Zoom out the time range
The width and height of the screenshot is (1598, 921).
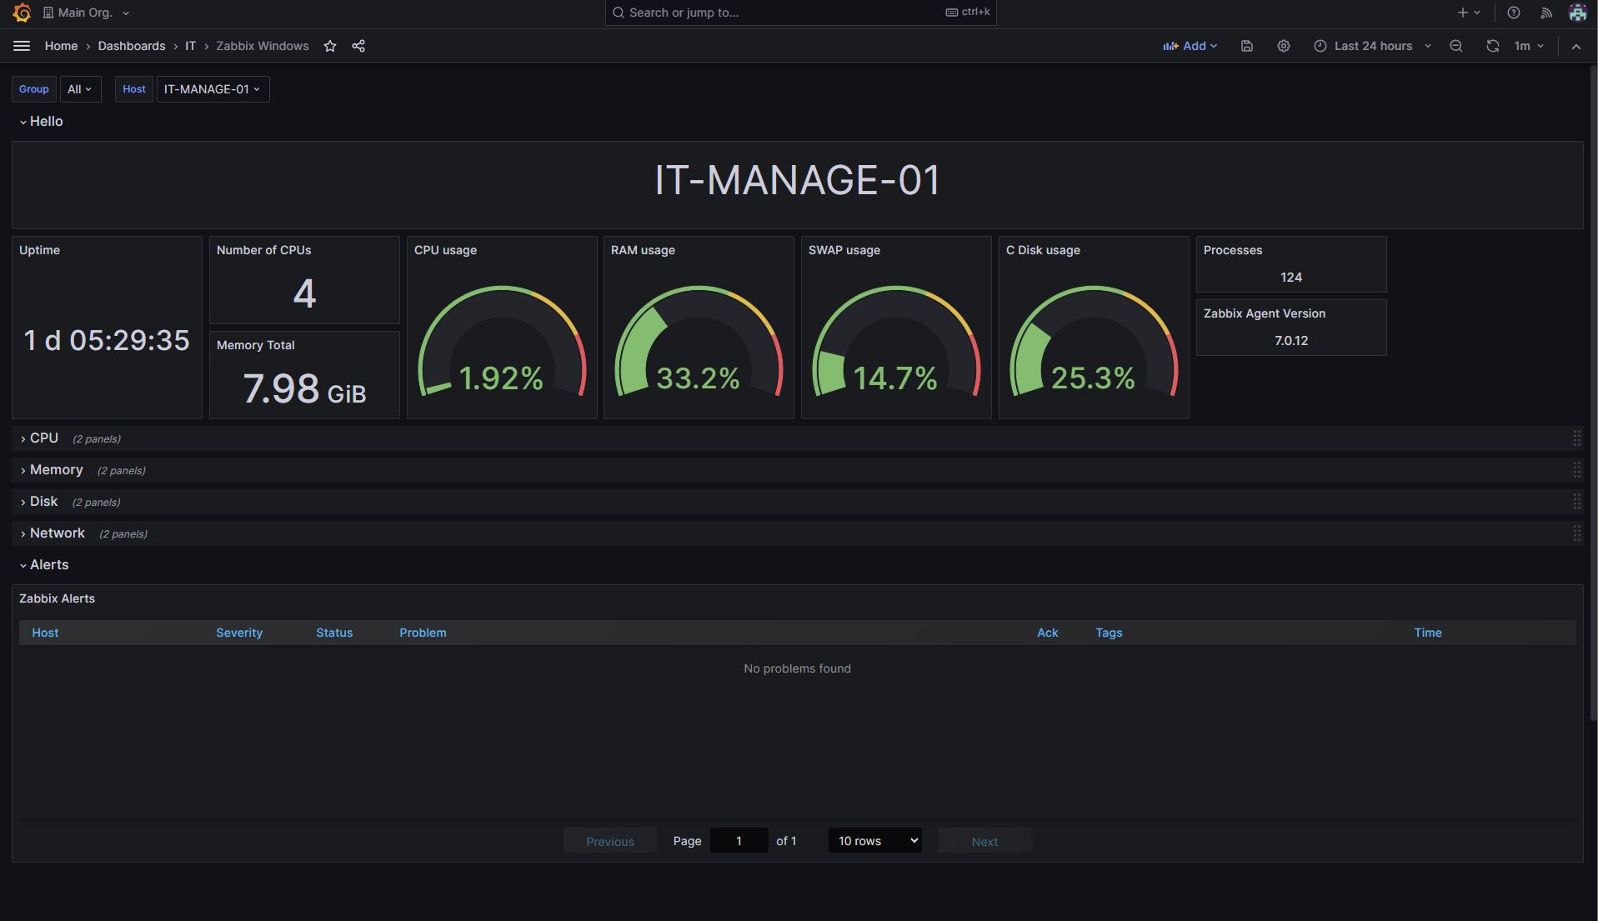[1456, 46]
